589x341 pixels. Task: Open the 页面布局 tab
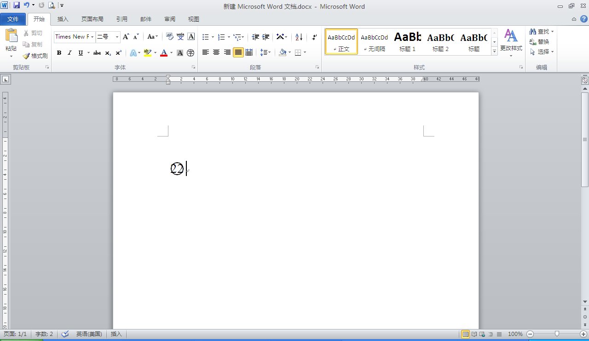tap(92, 19)
